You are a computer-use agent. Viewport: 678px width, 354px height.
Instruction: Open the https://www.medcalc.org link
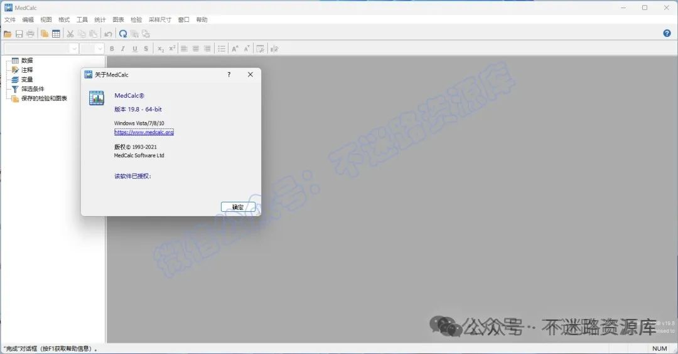click(x=144, y=132)
